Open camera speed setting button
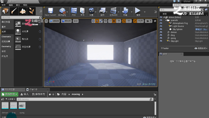This screenshot has height=118, width=209. [149, 21]
